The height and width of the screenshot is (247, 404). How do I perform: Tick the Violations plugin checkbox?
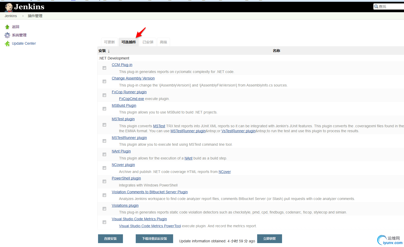tap(104, 209)
